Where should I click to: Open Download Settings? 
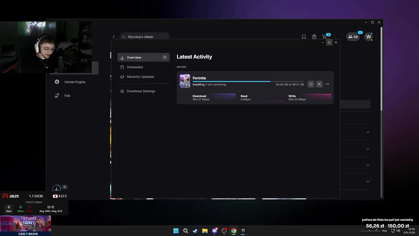(143, 91)
